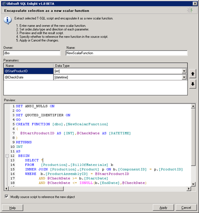Click the SQL Enlight logo in header

point(190,10)
